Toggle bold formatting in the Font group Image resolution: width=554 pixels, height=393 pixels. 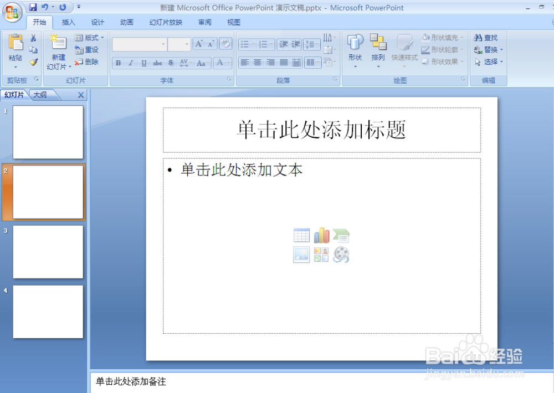118,63
